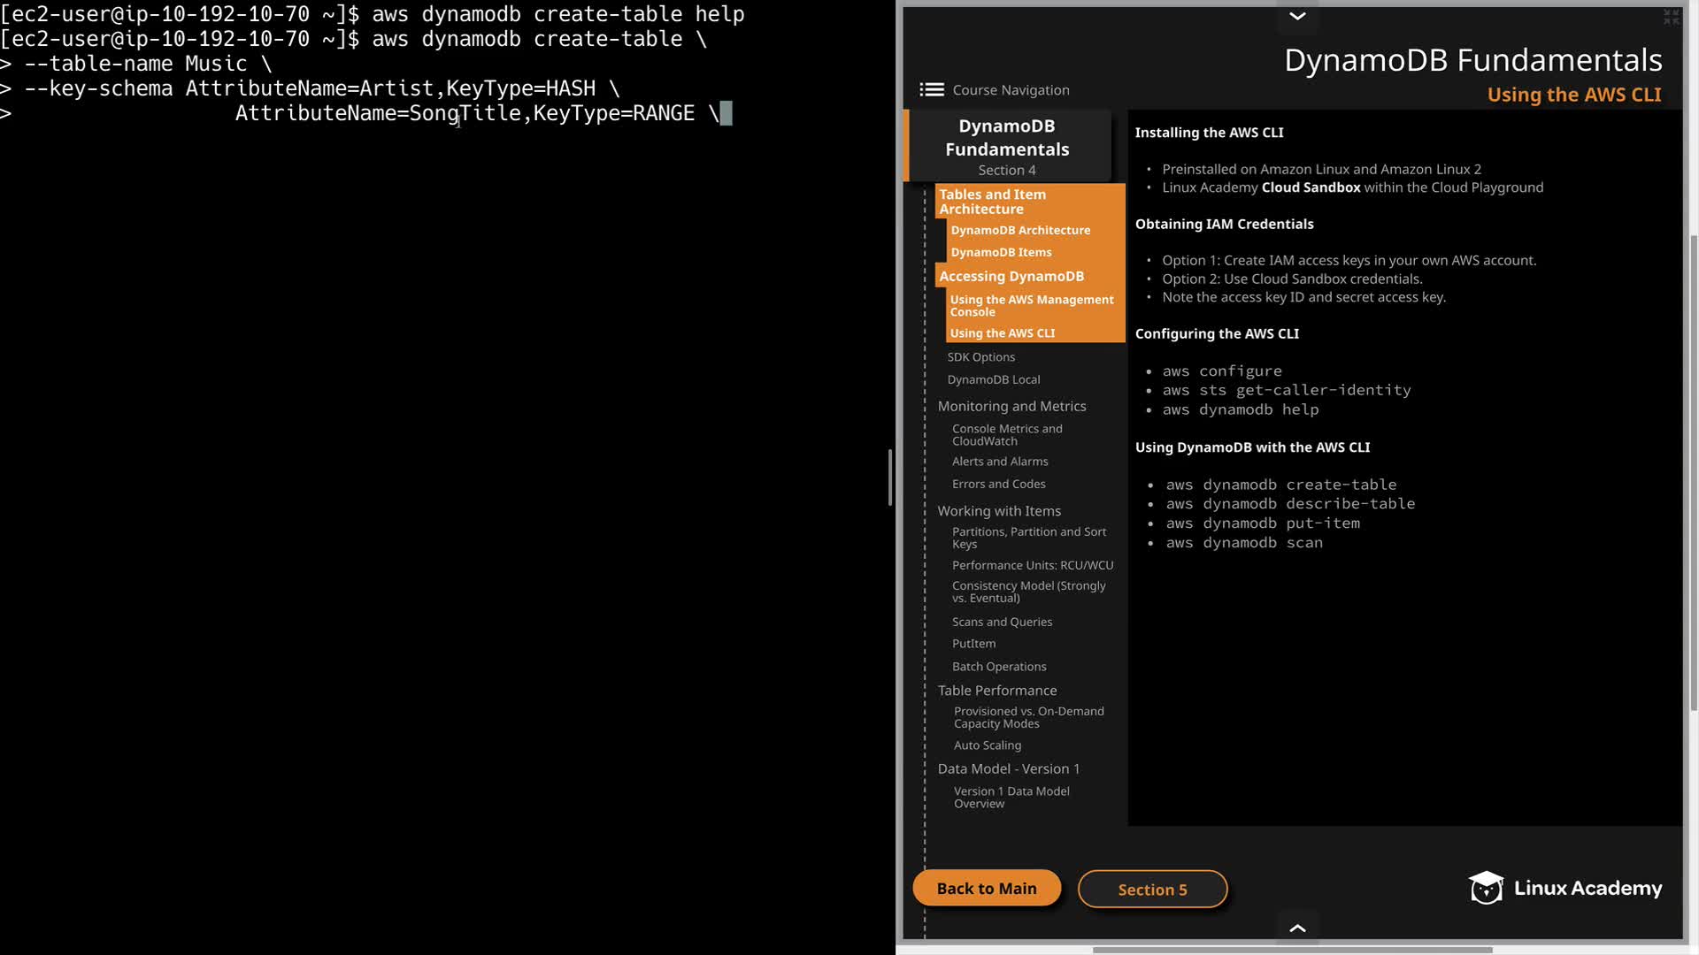Collapse panel with top chevron down arrow
The height and width of the screenshot is (955, 1699).
tap(1297, 16)
